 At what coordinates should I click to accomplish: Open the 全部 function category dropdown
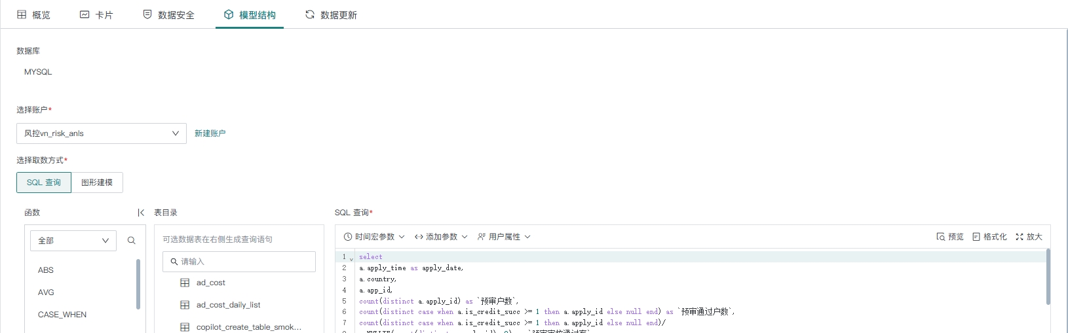[73, 241]
